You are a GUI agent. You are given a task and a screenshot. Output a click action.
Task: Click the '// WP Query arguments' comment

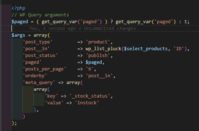point(40,15)
